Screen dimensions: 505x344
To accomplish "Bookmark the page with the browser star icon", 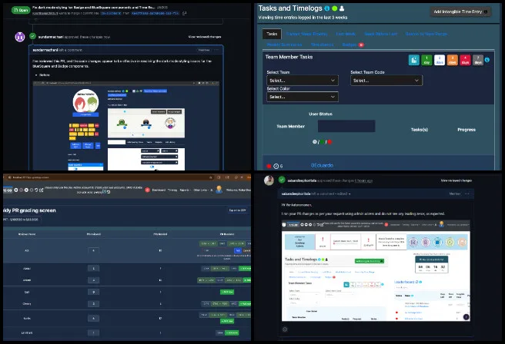I will pyautogui.click(x=211, y=177).
